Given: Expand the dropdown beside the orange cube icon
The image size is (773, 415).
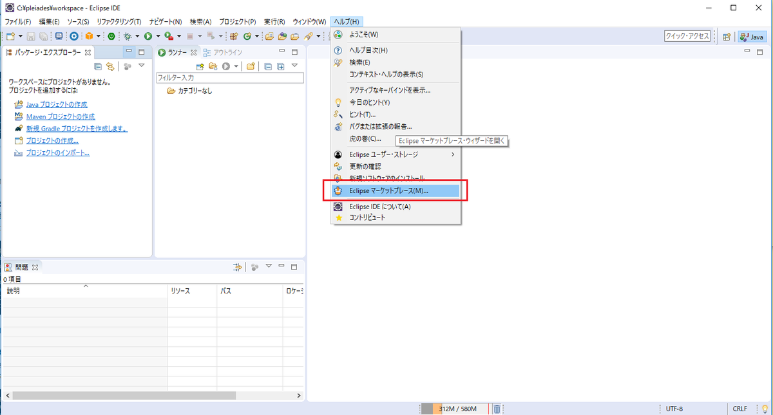Looking at the screenshot, I should click(x=98, y=37).
